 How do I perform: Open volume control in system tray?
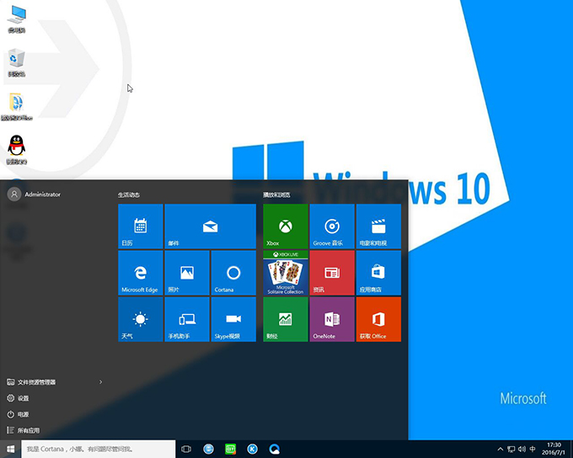click(x=522, y=450)
